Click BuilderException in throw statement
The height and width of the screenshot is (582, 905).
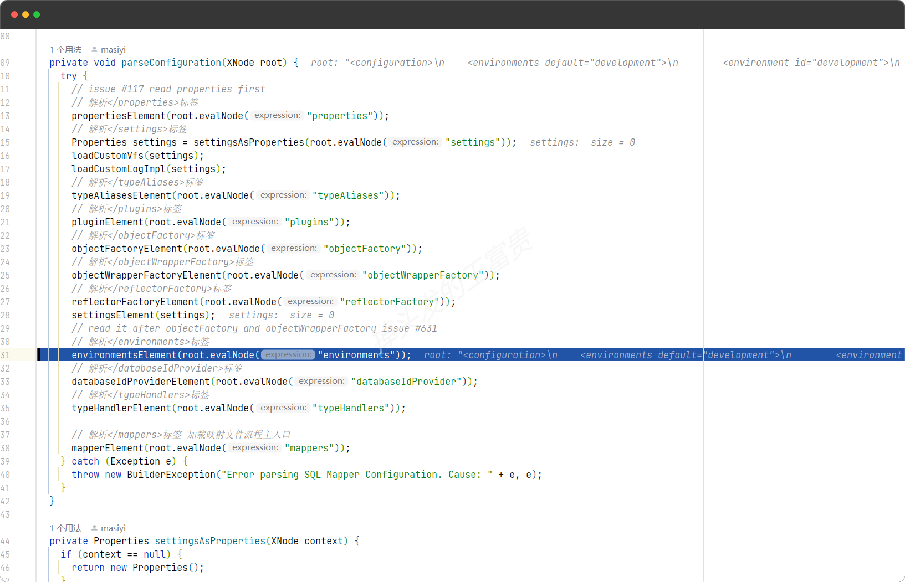tap(171, 475)
